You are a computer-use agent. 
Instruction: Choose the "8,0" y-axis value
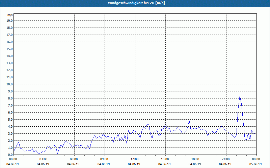coord(10,98)
